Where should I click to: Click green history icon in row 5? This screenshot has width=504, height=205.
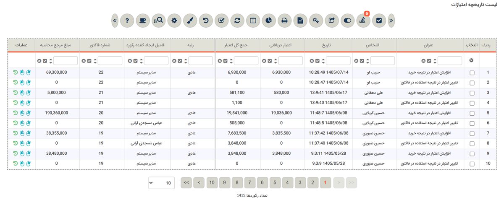15,113
